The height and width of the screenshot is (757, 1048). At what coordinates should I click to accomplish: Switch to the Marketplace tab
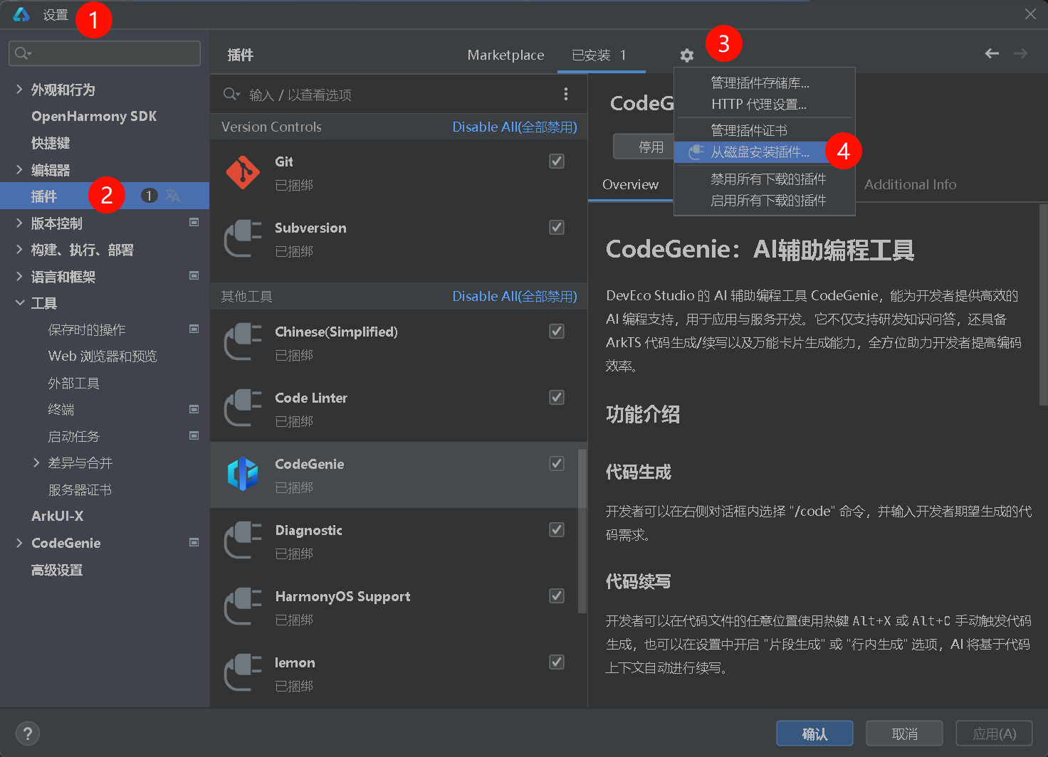tap(505, 55)
